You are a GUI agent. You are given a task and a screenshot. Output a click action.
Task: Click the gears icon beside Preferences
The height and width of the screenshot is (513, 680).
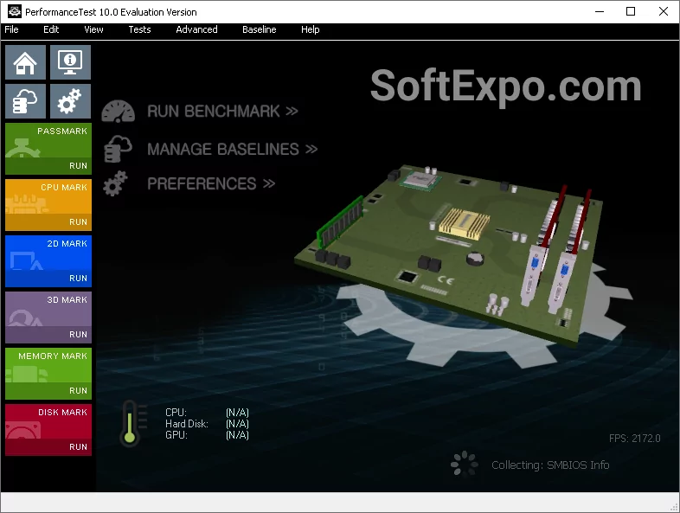tap(116, 183)
